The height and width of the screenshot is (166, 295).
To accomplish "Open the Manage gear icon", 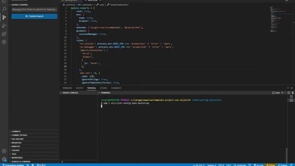I will (x=4, y=160).
